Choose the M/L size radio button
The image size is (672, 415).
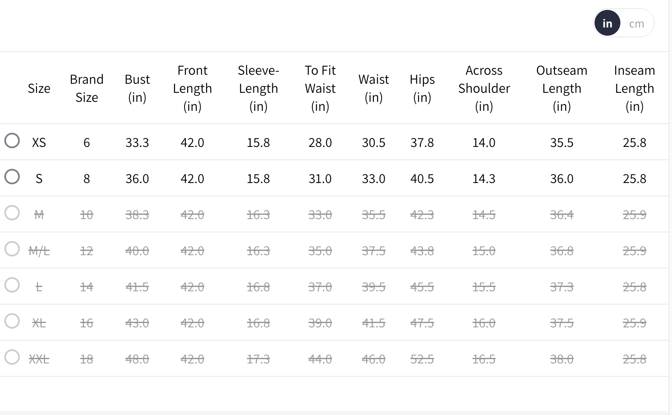coord(12,249)
